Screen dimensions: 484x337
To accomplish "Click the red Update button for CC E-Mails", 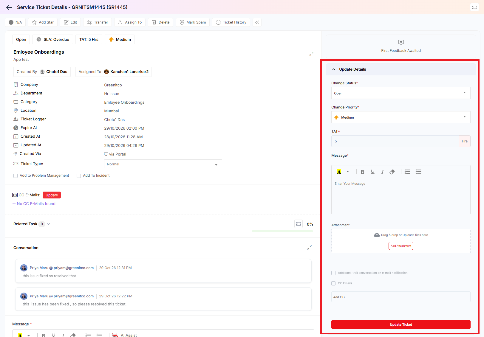I will [52, 195].
